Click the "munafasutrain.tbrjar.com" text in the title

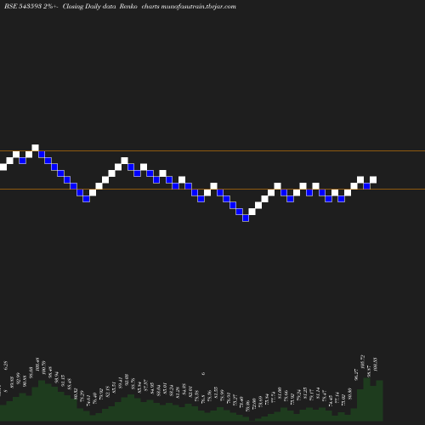point(198,7)
